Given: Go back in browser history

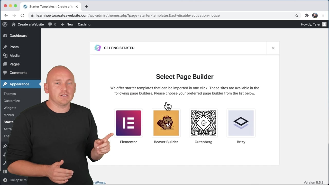Looking at the screenshot, I should 6,15.
